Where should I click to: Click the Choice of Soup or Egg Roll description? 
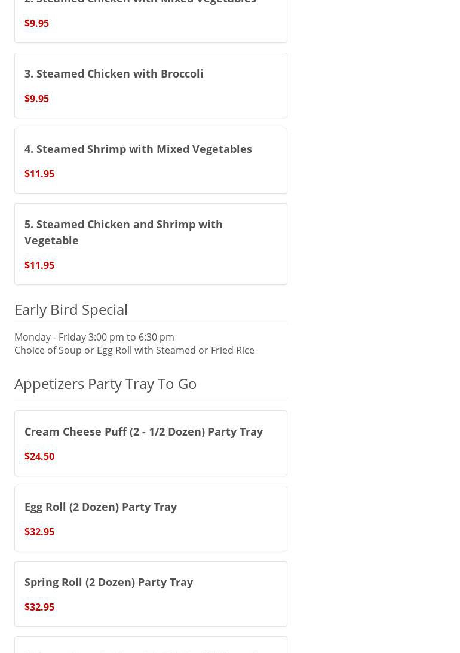pyautogui.click(x=134, y=350)
